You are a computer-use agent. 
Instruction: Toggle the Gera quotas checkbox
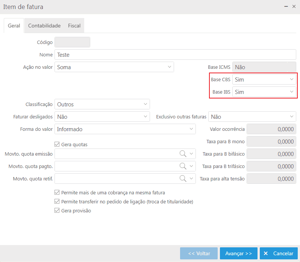[x=57, y=144]
